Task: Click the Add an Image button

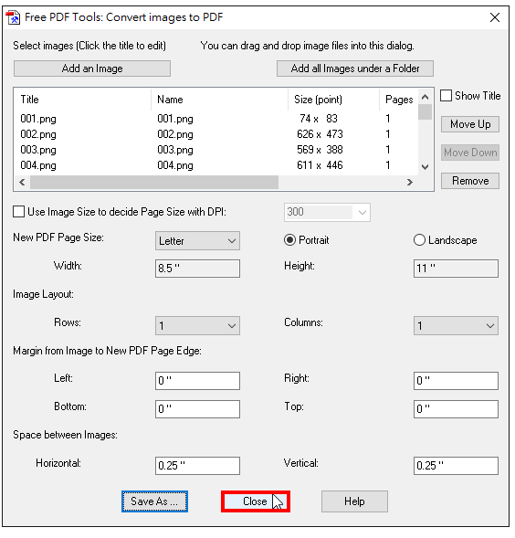Action: click(92, 69)
